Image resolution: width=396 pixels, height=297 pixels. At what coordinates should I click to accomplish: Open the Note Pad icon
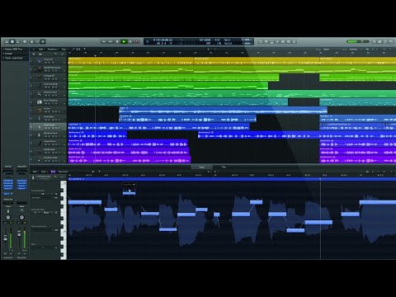(x=379, y=41)
